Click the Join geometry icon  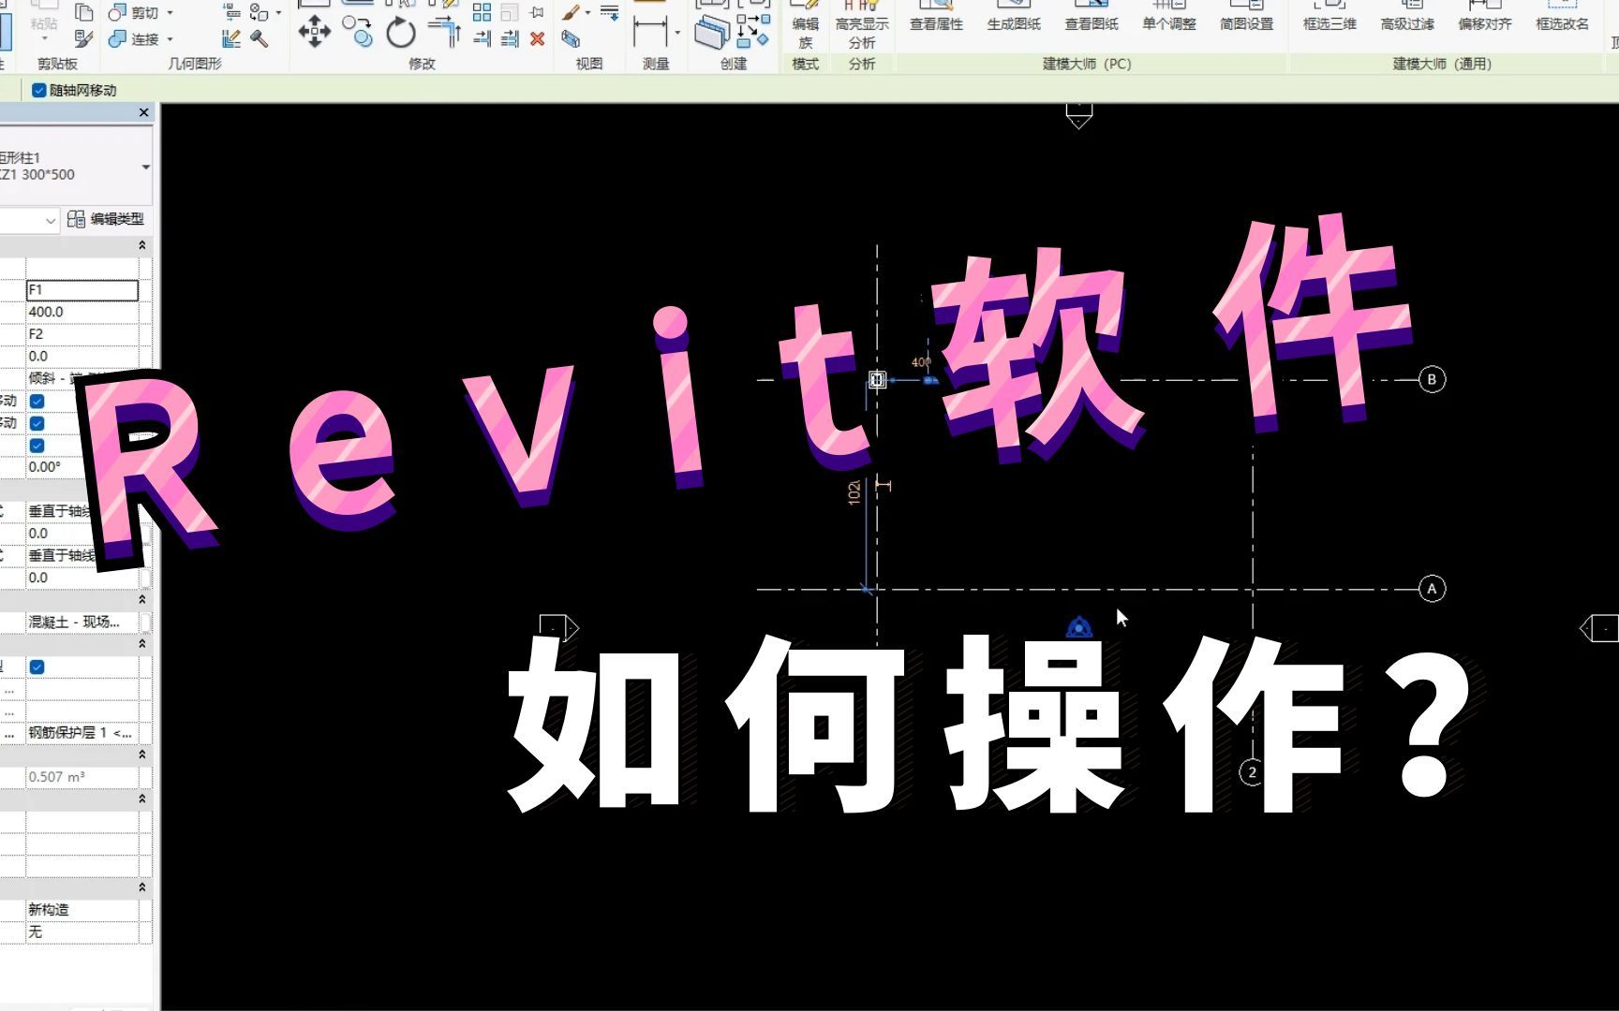pos(117,38)
